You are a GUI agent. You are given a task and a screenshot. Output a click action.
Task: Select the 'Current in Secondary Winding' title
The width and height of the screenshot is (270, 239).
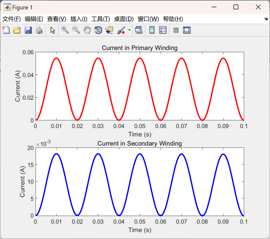[140, 143]
